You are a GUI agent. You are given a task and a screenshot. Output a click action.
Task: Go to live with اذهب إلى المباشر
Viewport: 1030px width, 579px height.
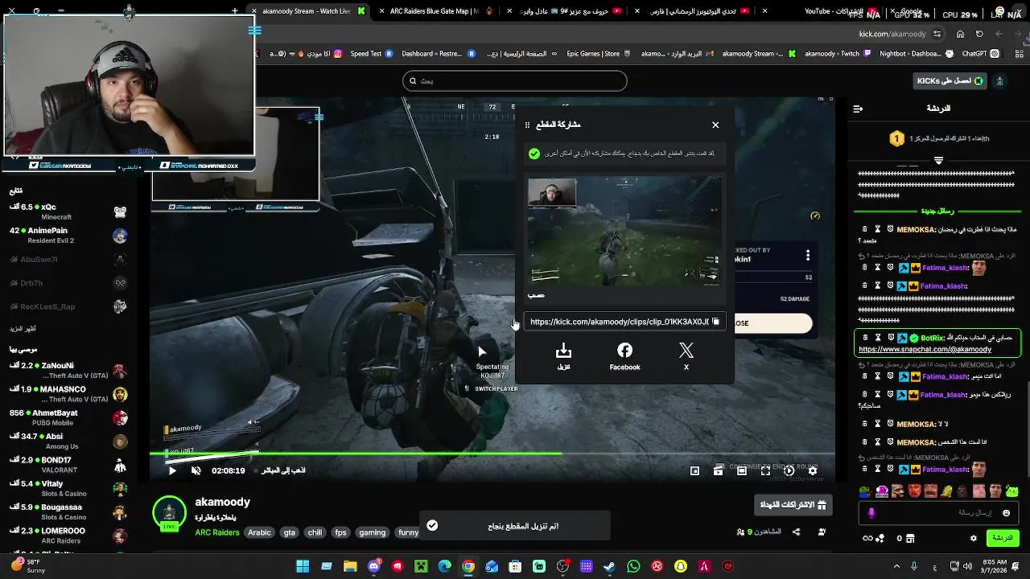pyautogui.click(x=283, y=470)
